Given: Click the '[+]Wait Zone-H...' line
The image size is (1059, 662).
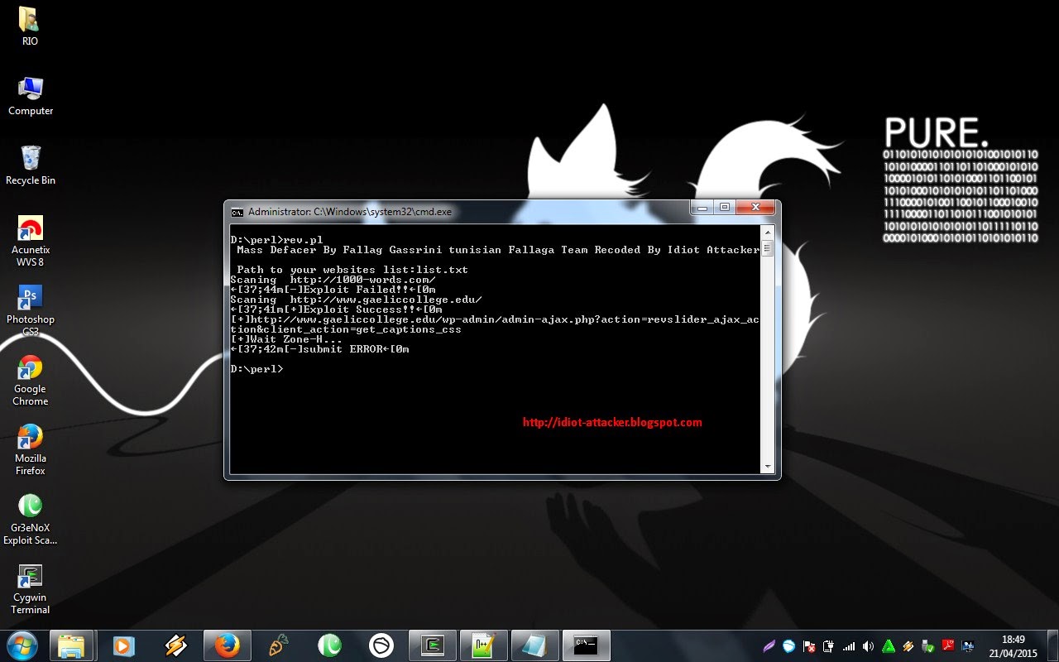Looking at the screenshot, I should tap(286, 339).
